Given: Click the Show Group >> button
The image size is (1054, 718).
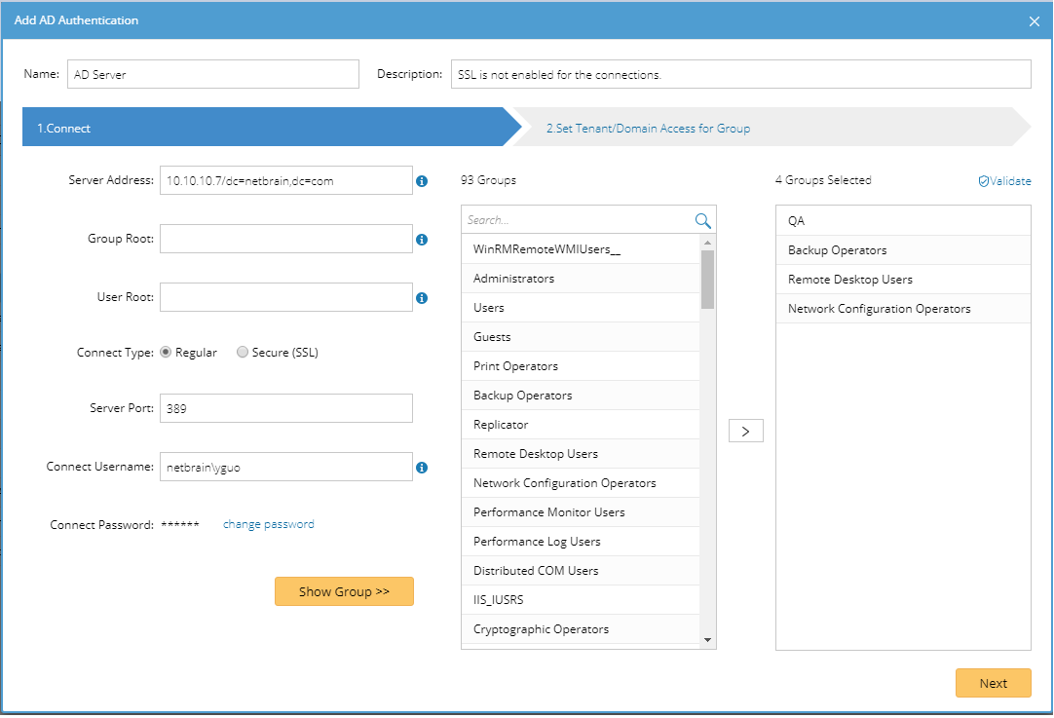Looking at the screenshot, I should point(344,591).
